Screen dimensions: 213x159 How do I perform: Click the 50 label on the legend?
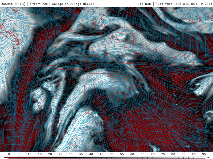[x=112, y=154]
